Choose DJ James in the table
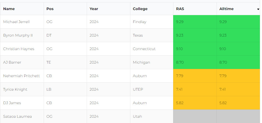This screenshot has width=262, height=123. 12,103
